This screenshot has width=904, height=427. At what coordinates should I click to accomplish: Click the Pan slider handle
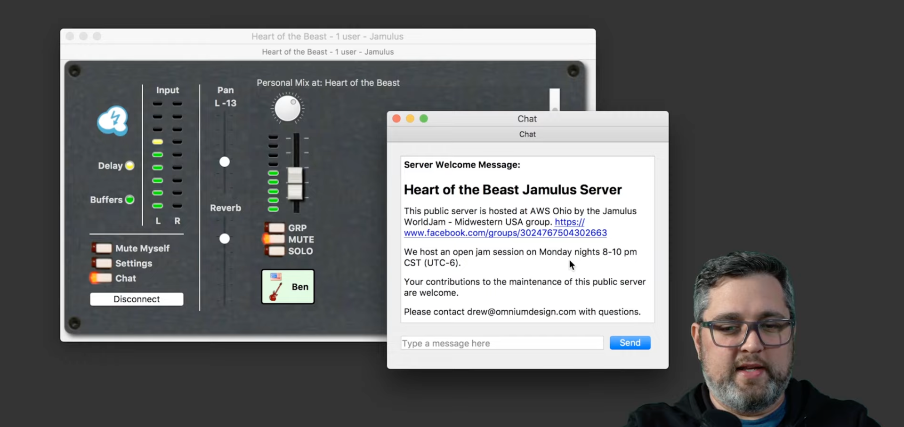pos(225,162)
